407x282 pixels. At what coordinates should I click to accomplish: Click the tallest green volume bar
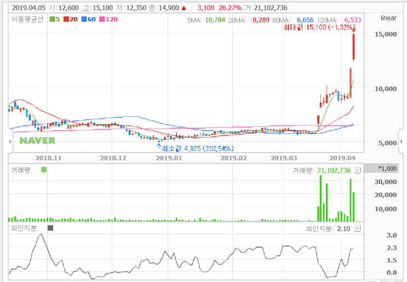(x=320, y=198)
